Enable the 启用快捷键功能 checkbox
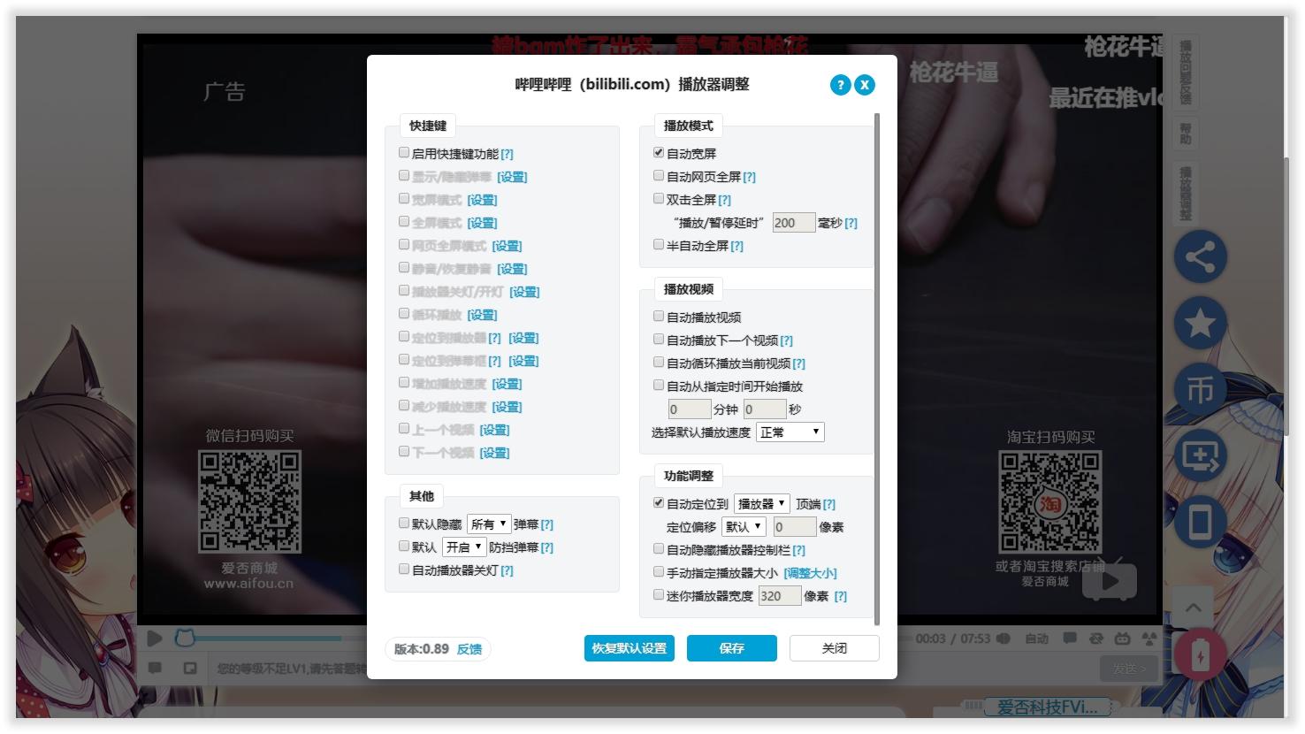The image size is (1305, 734). click(x=404, y=153)
